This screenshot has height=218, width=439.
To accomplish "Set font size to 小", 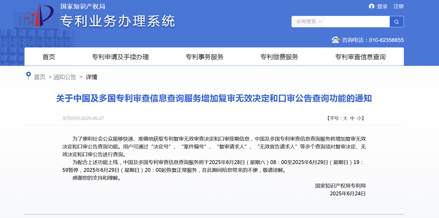I will 359,118.
